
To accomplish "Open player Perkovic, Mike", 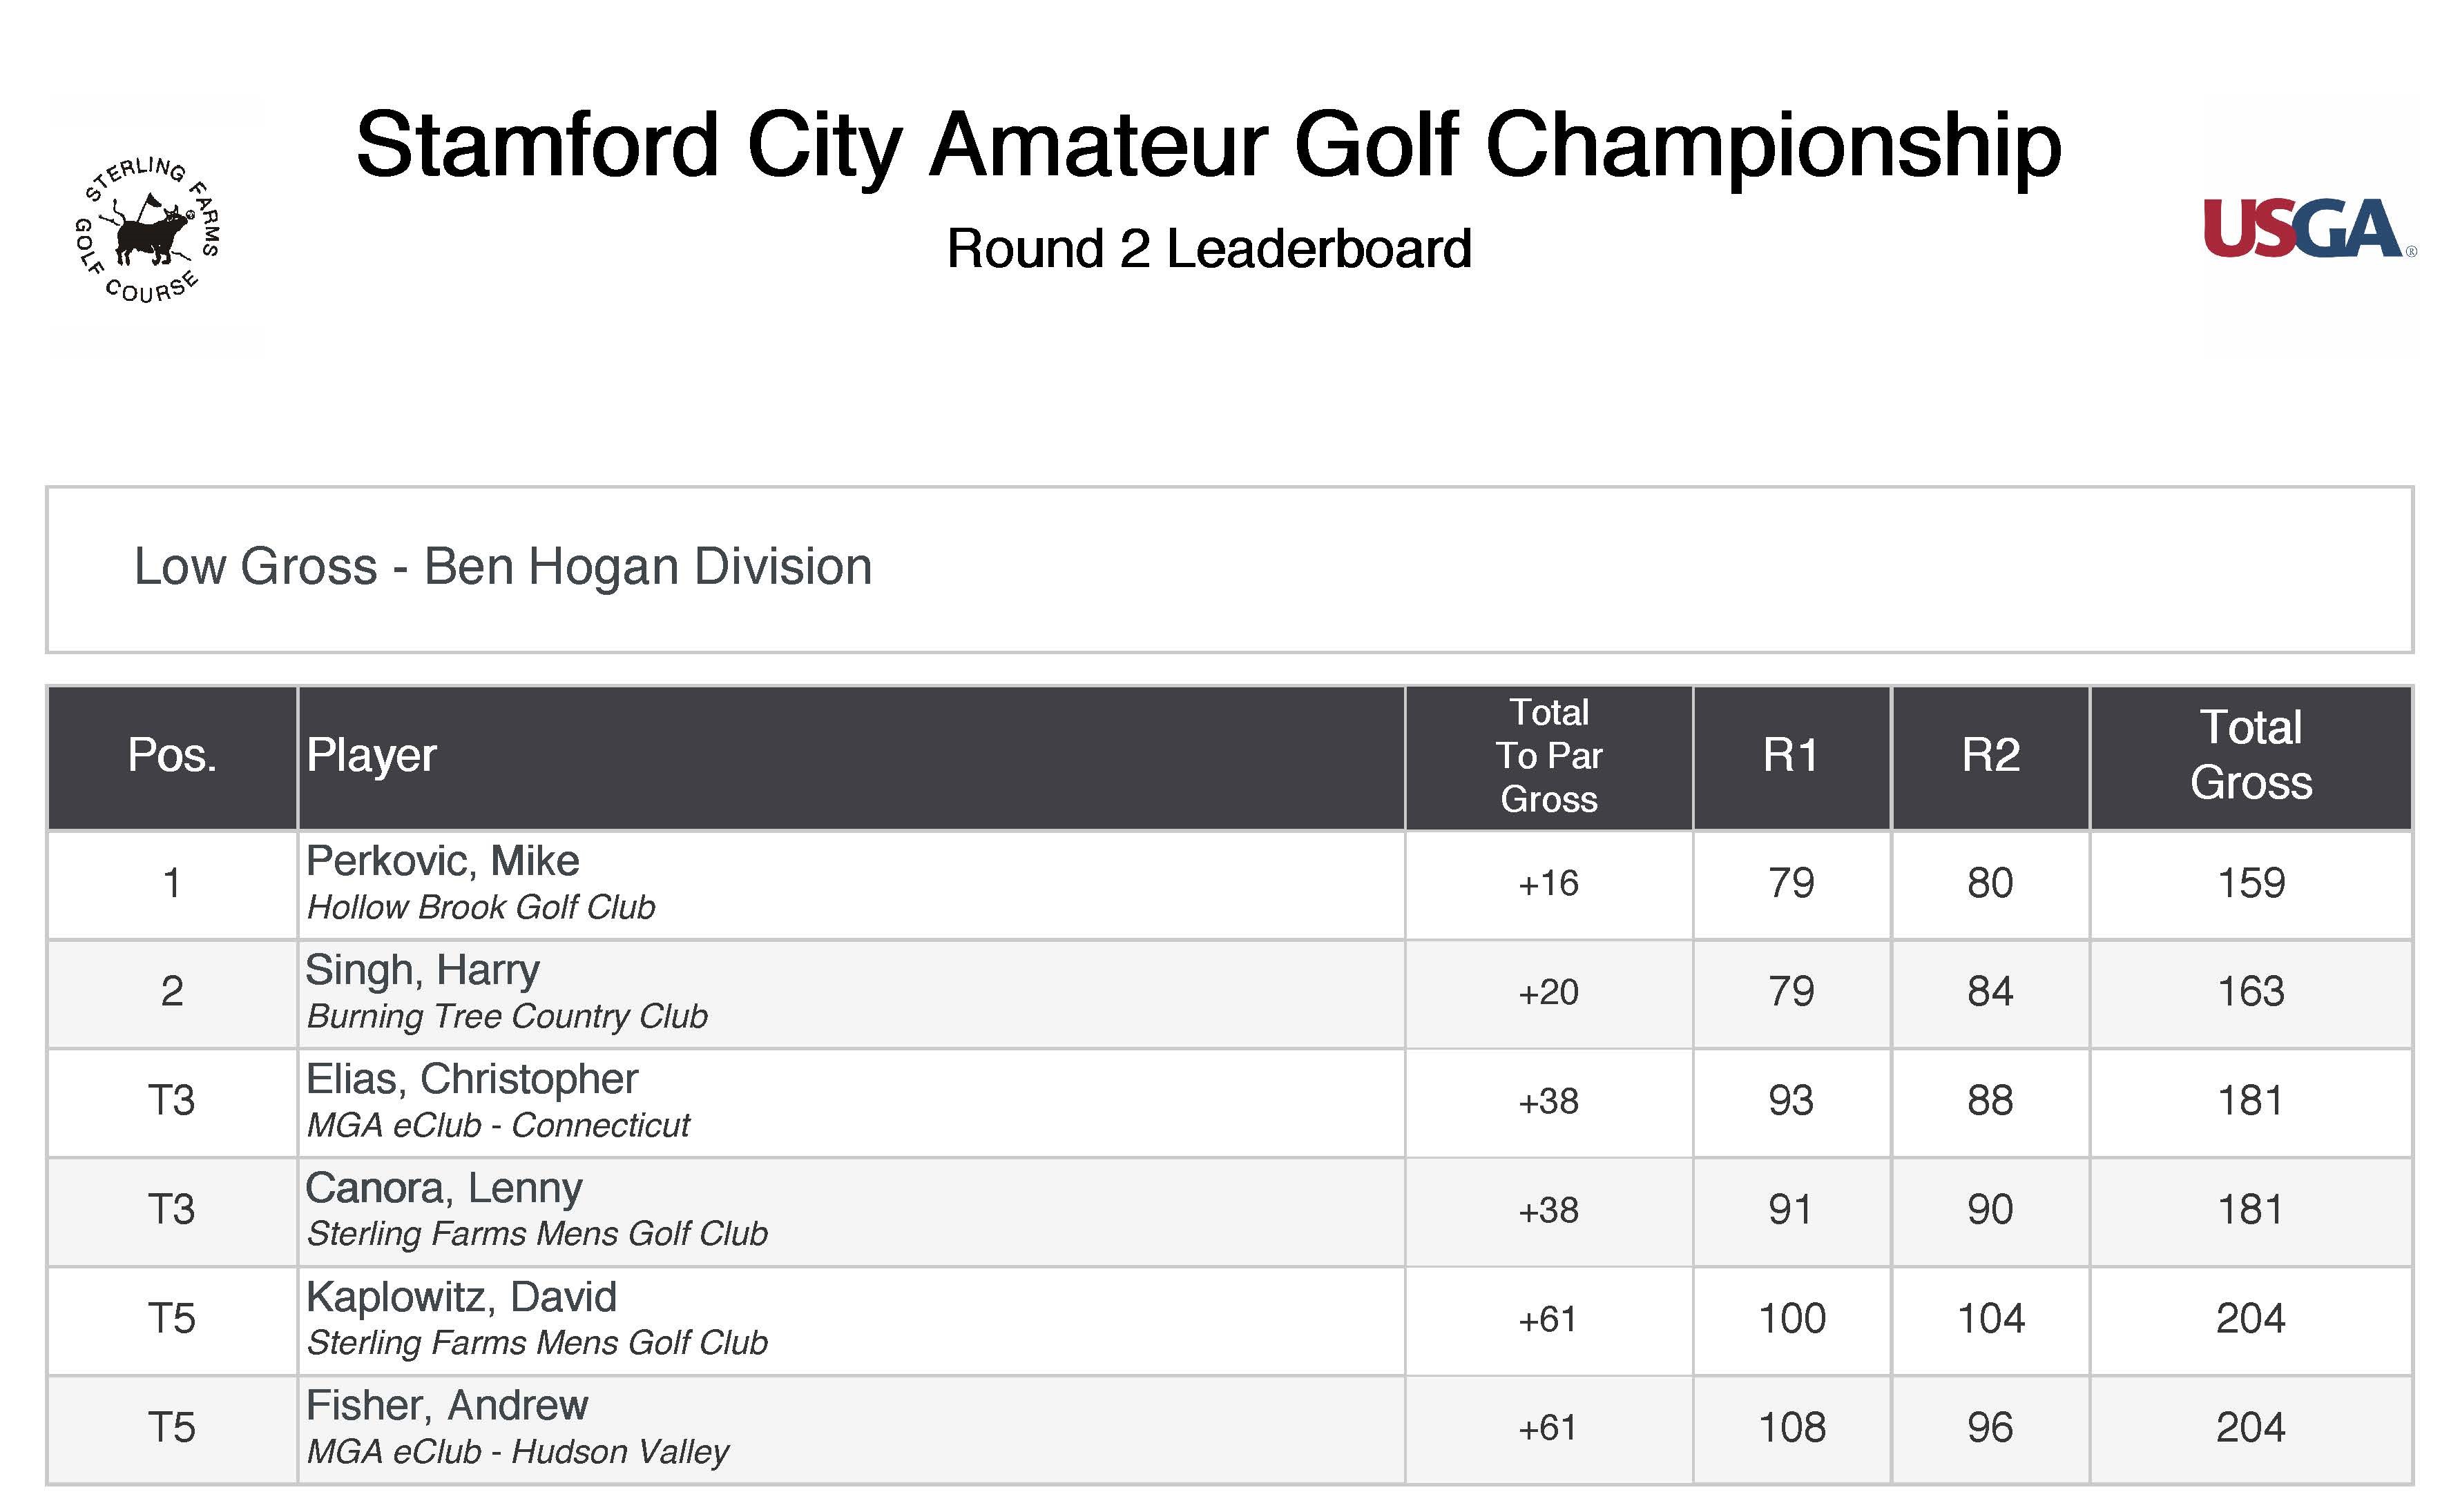I will (443, 861).
